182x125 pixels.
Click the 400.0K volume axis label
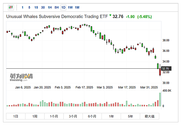click(167, 91)
